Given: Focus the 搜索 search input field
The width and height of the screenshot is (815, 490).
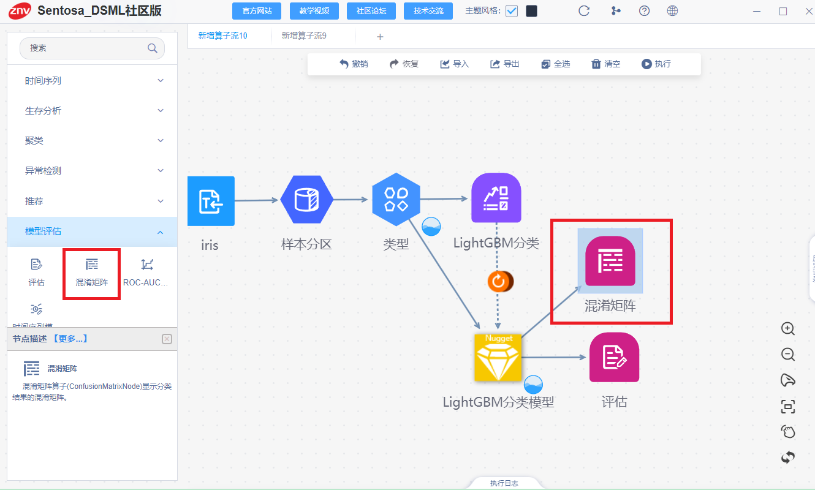Looking at the screenshot, I should (92, 48).
